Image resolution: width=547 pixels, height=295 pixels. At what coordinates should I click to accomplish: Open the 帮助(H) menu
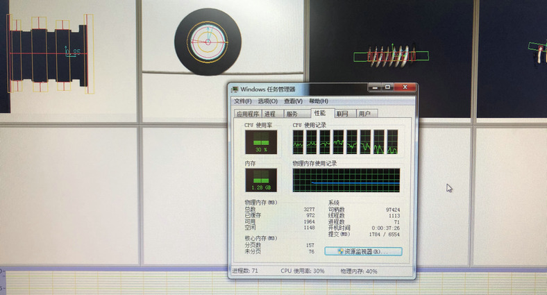click(x=319, y=101)
